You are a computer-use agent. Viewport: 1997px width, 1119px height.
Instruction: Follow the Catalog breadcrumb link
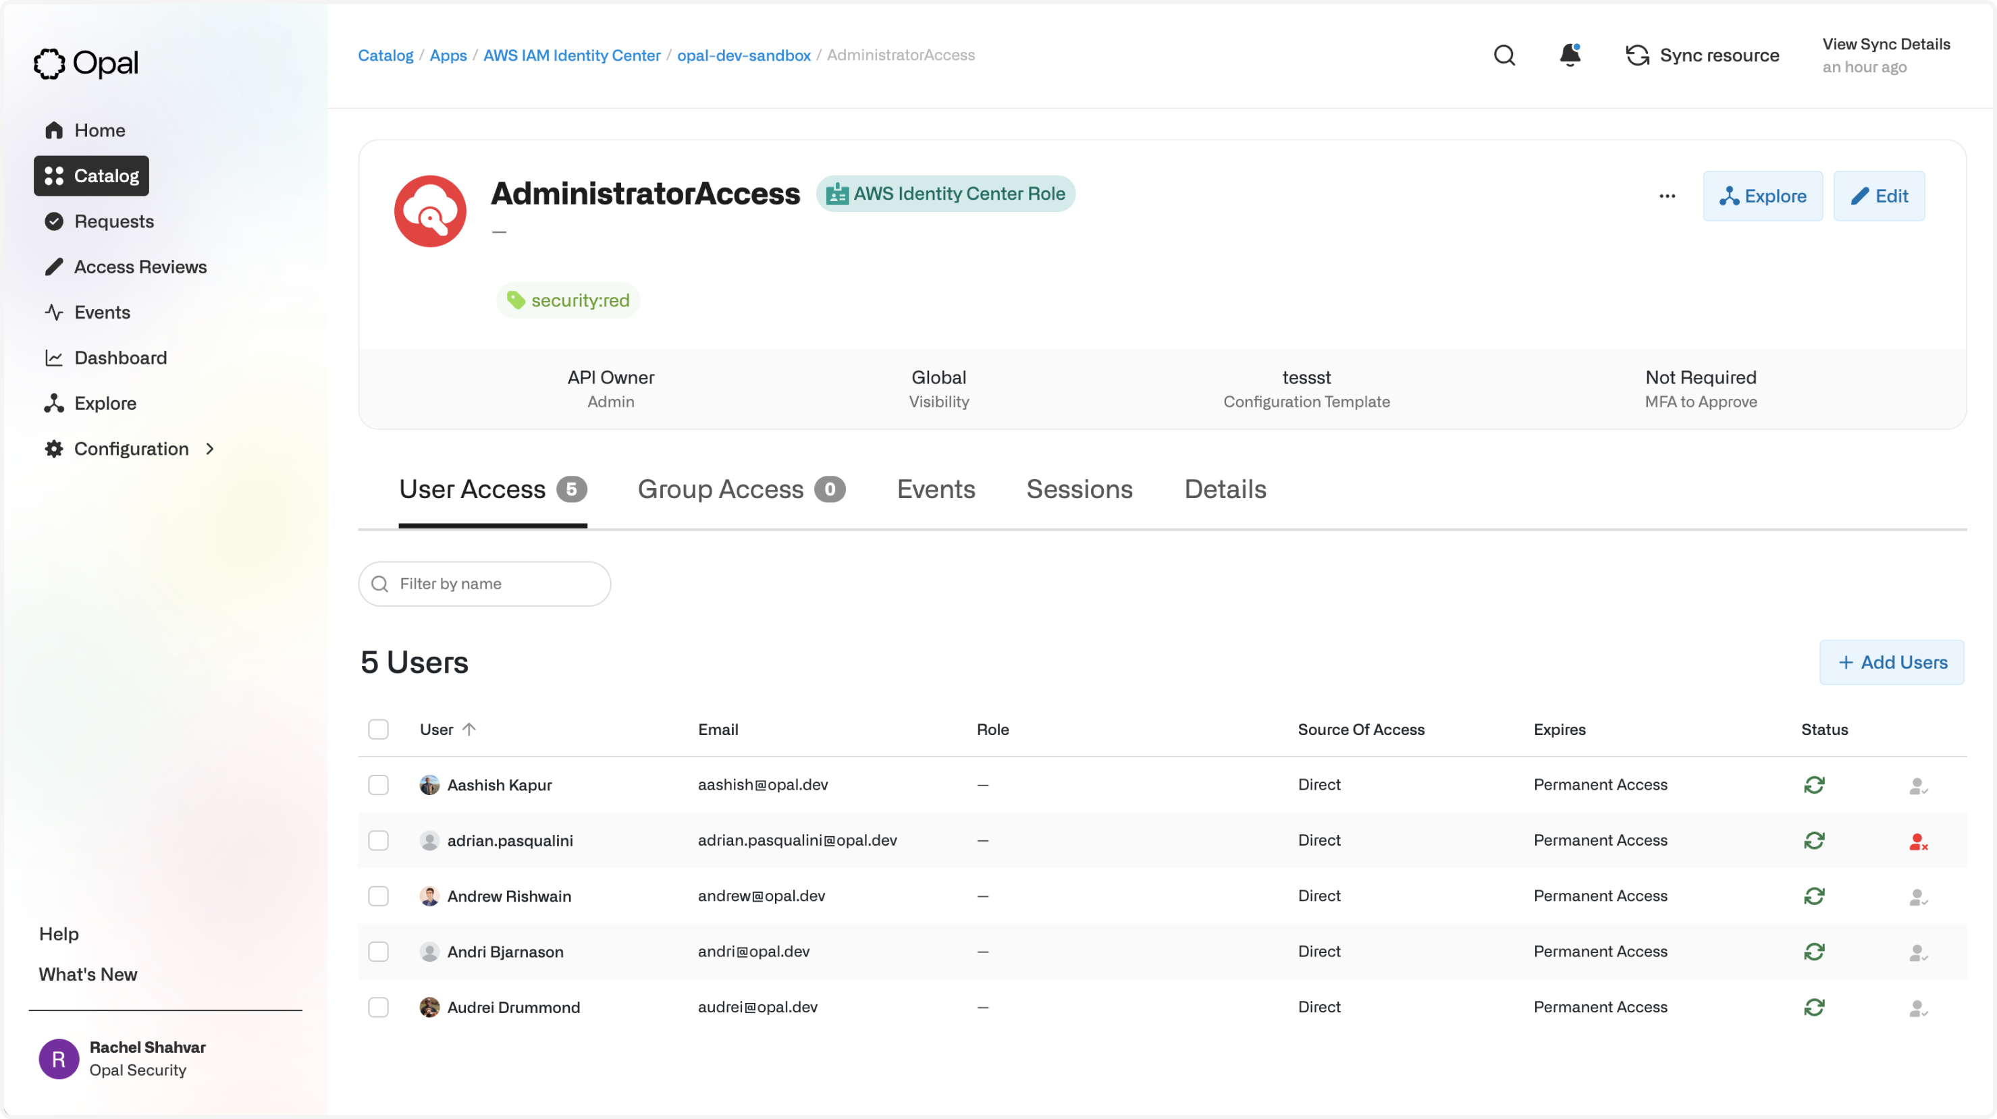click(x=385, y=55)
